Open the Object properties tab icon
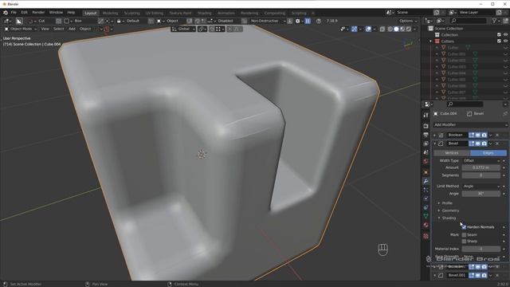The width and height of the screenshot is (510, 287). (426, 172)
